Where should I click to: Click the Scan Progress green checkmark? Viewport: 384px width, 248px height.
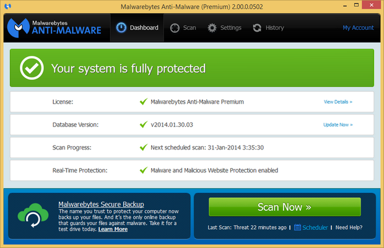click(x=144, y=147)
